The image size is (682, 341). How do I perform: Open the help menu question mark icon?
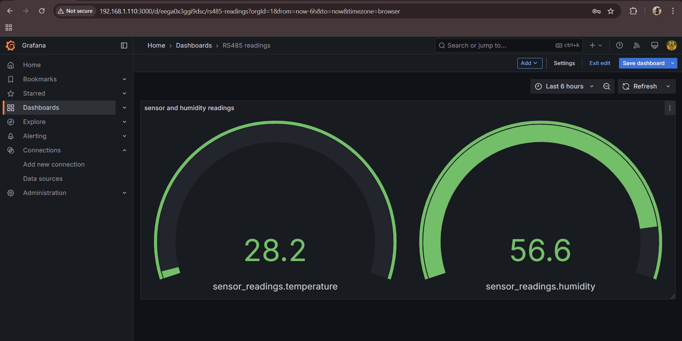[x=619, y=45]
